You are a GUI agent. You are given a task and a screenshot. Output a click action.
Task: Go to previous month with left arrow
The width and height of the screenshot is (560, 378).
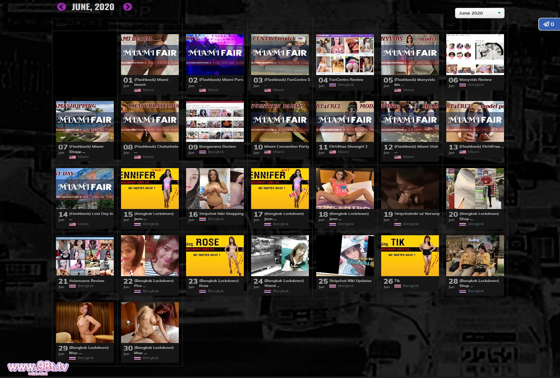pyautogui.click(x=61, y=7)
